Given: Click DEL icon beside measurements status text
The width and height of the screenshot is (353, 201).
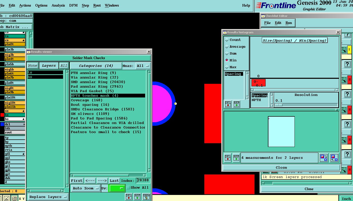Looking at the screenshot, I should click(228, 158).
